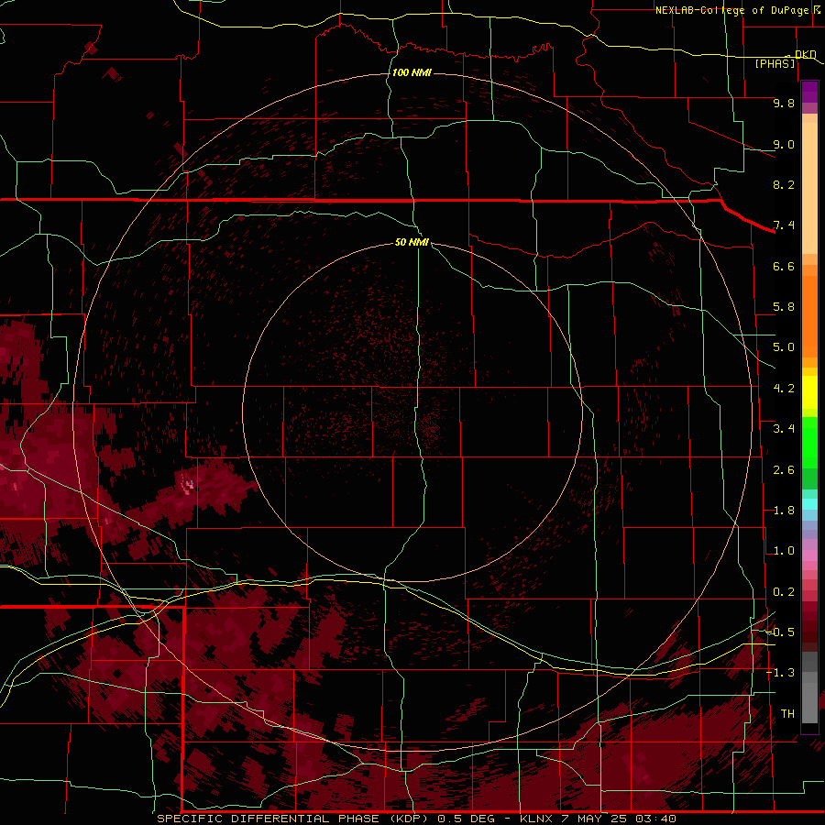Image resolution: width=825 pixels, height=825 pixels.
Task: Click the 5.8 legend value
Action: 784,307
